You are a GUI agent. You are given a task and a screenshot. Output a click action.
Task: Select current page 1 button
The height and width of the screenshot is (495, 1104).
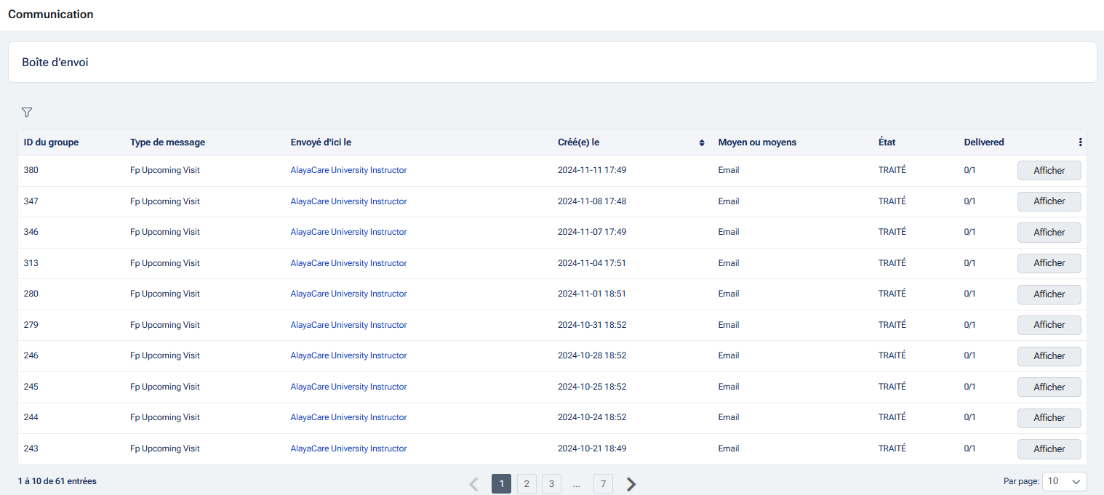(x=501, y=484)
